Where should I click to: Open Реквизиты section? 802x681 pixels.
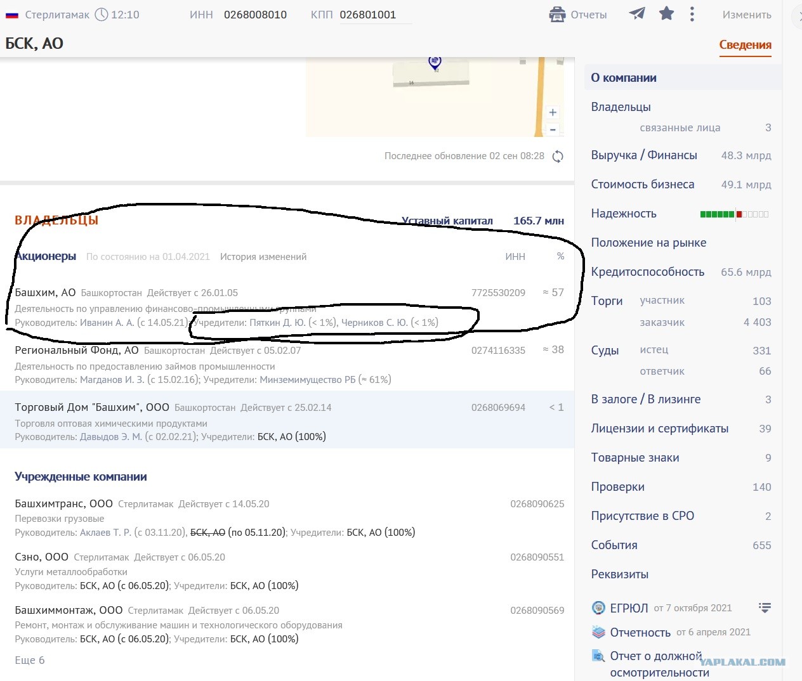[620, 574]
